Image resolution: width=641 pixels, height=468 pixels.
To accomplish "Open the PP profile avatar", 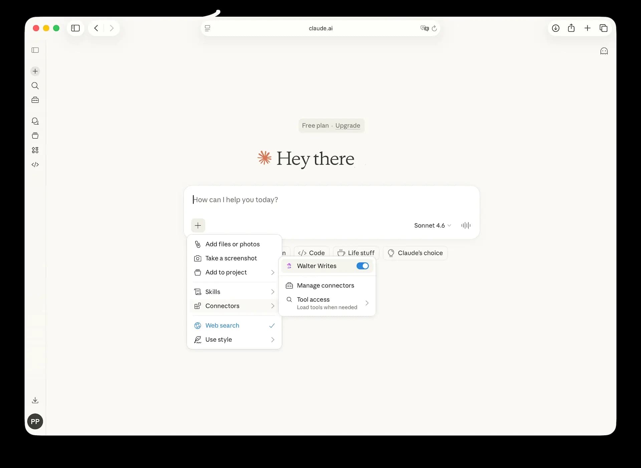I will (x=35, y=422).
